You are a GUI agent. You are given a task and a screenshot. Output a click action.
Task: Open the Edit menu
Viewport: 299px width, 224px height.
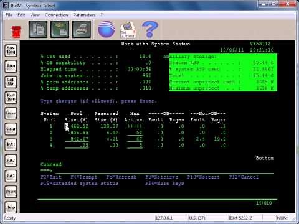(21, 15)
